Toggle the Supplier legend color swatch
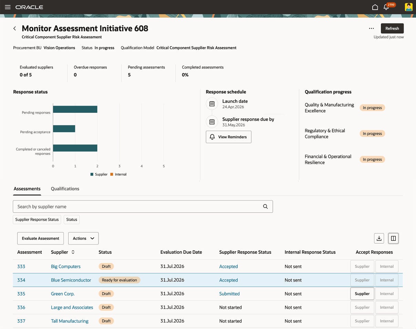Screen dimensions: 416x329 click(92, 175)
